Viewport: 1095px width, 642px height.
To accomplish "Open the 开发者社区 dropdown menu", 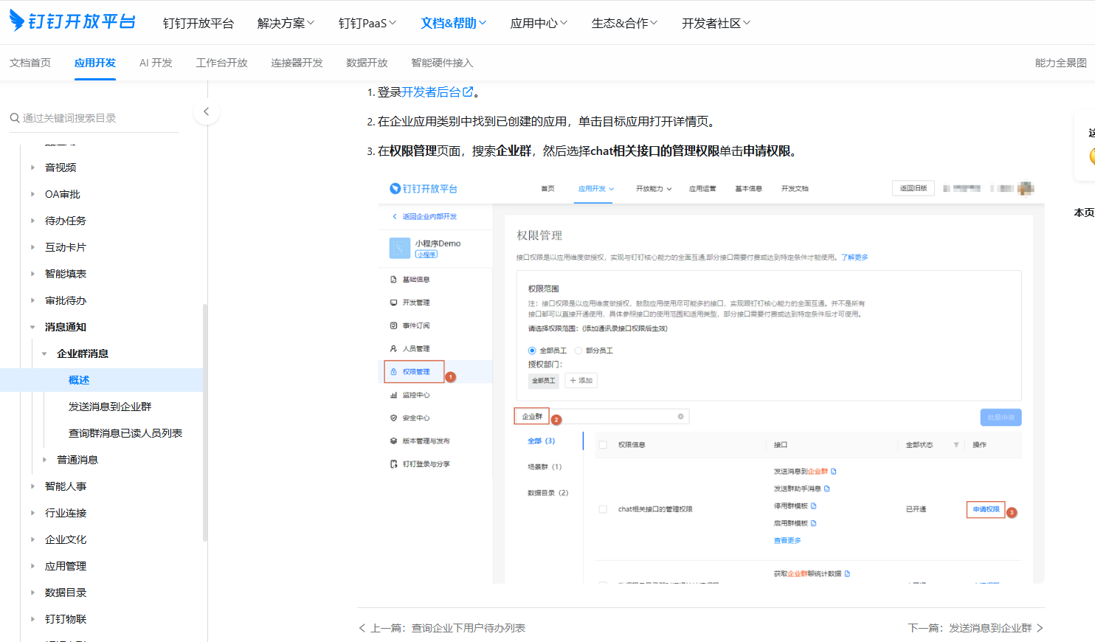I will click(716, 24).
